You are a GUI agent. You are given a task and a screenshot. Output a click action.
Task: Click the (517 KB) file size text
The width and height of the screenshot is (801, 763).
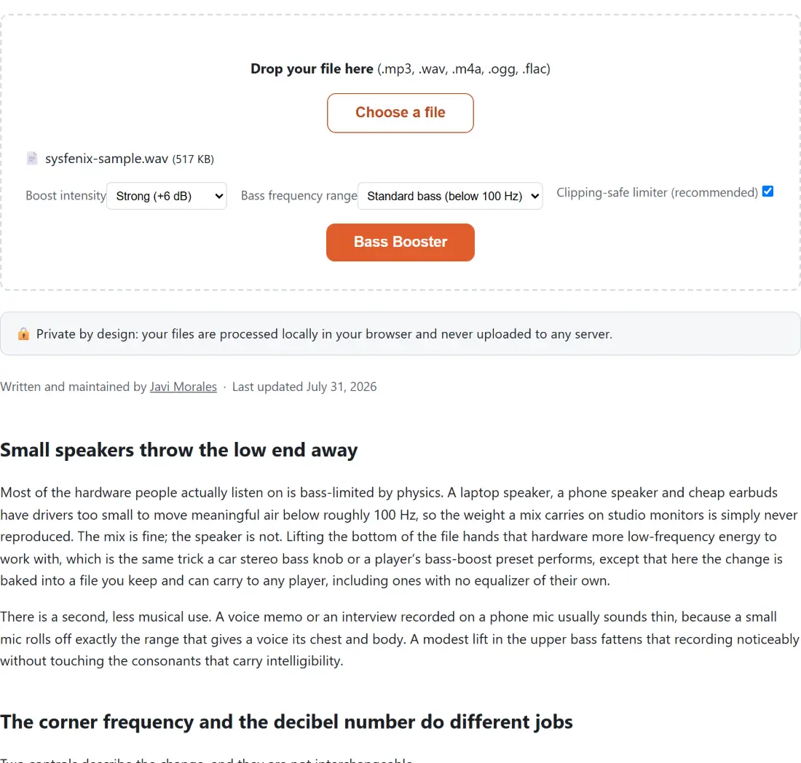click(x=193, y=159)
